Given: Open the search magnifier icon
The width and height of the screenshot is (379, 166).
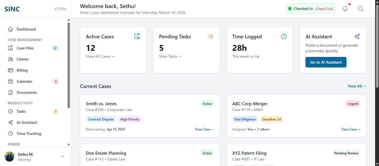Looking at the screenshot, I should point(360,9).
